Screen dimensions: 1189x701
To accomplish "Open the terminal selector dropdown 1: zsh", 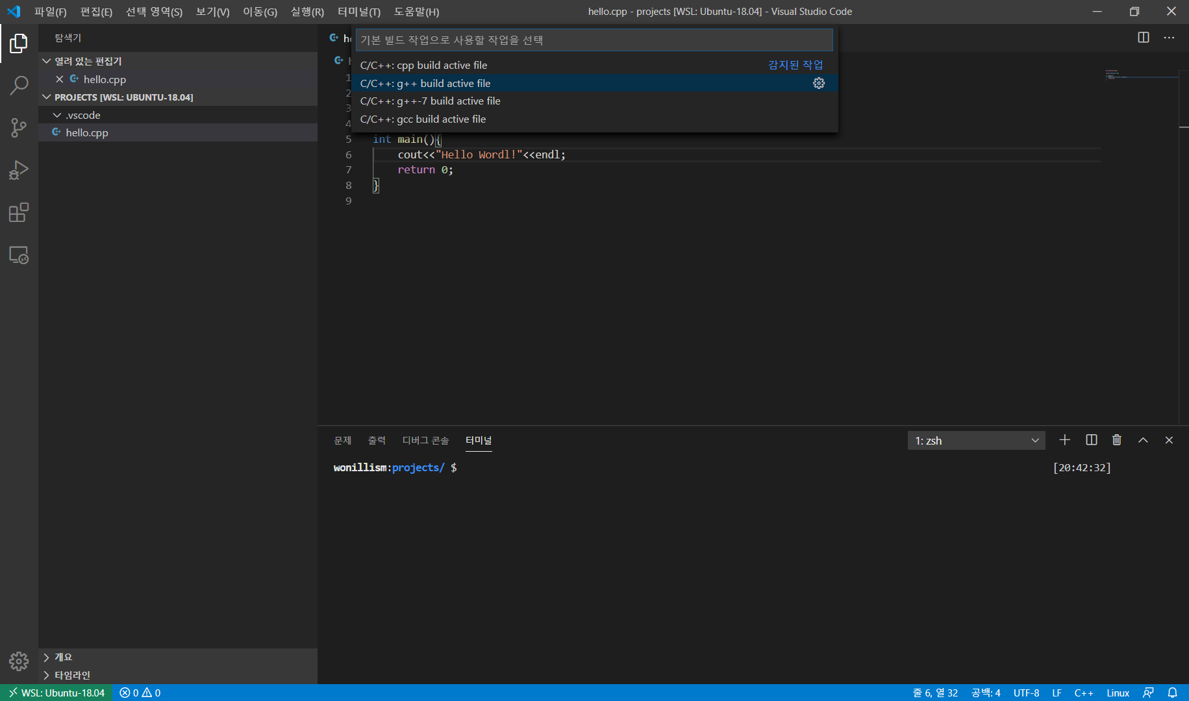I will click(x=976, y=441).
